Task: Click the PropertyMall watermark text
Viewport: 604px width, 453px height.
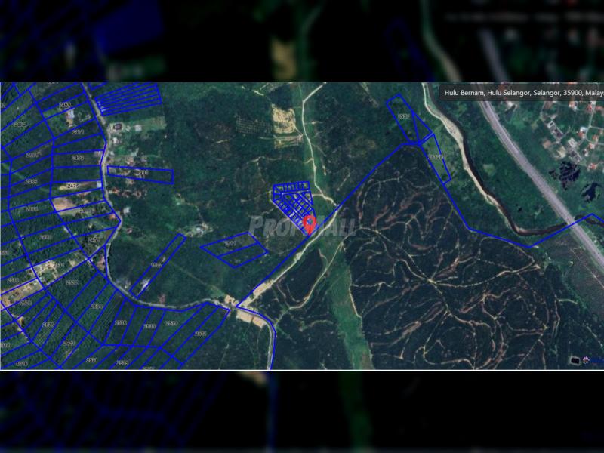Action: point(302,225)
